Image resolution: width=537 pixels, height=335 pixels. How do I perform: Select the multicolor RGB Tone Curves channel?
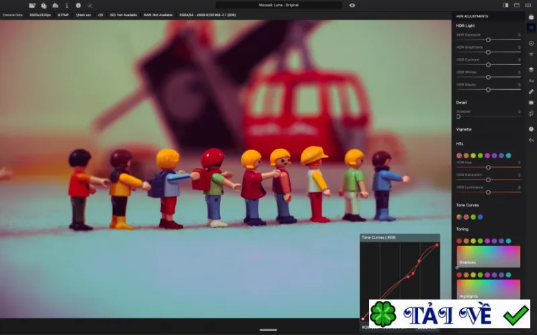[459, 217]
